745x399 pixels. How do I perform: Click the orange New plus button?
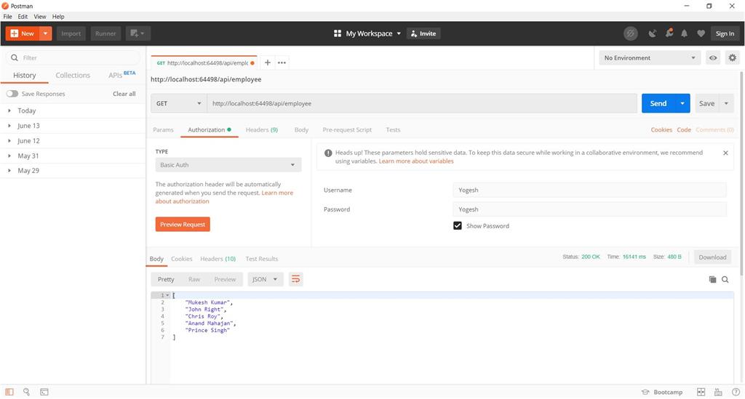23,33
